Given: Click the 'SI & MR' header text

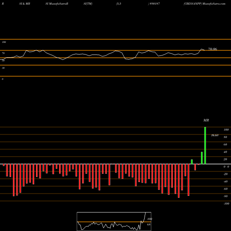Looking at the screenshot, I should [24, 4].
